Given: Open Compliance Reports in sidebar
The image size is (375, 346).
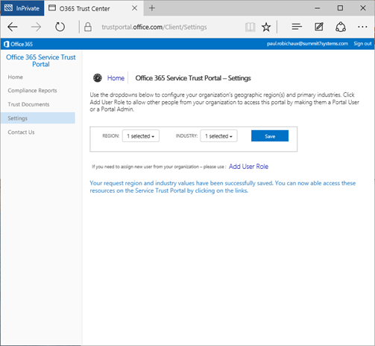Looking at the screenshot, I should point(32,91).
